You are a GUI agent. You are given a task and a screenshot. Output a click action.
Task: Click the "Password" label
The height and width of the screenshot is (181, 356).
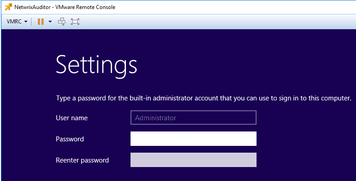70,139
